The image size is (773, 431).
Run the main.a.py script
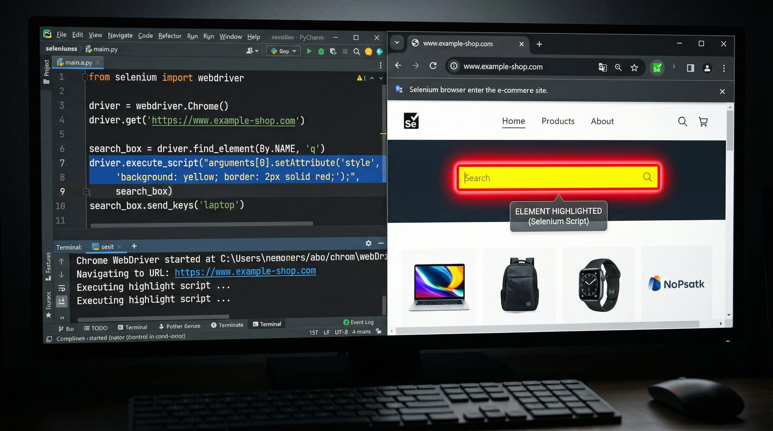(x=309, y=51)
